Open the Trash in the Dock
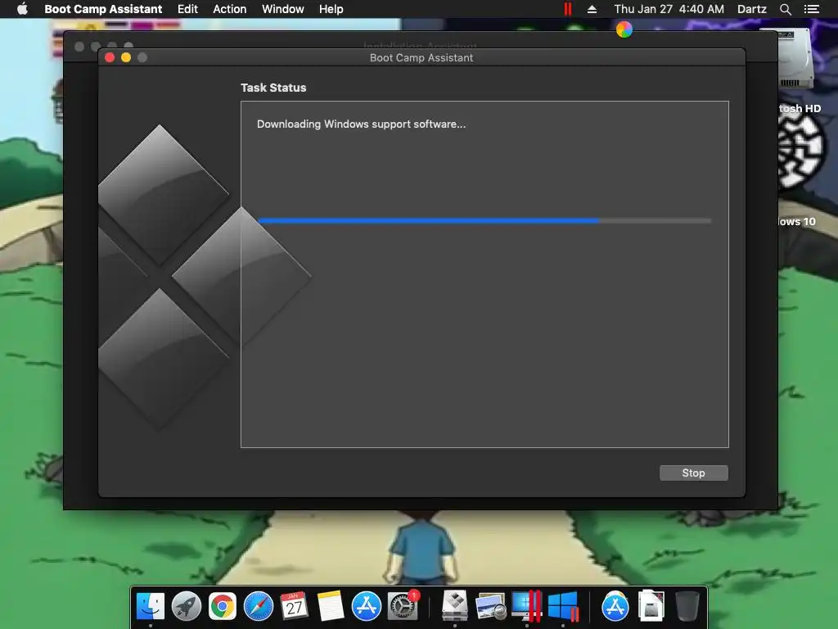838x629 pixels. [x=687, y=606]
